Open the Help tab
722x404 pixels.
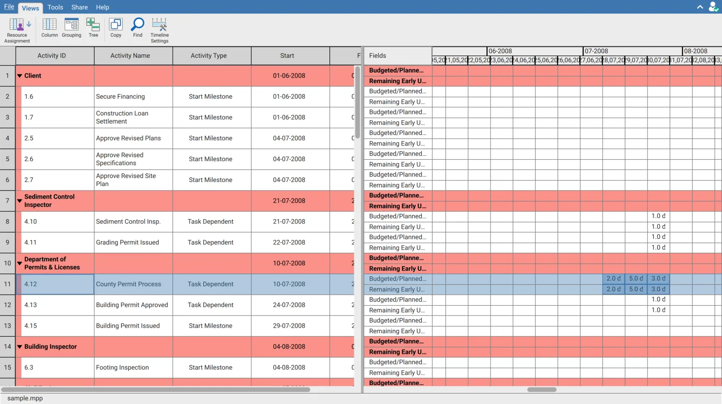(x=102, y=7)
